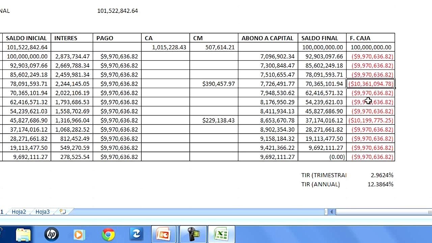Select the interest cell 1,793,686.53

pyautogui.click(x=72, y=102)
